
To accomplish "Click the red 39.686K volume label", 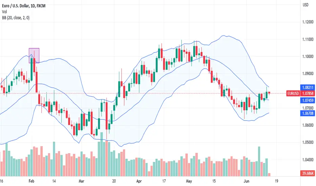I will click(x=308, y=173).
